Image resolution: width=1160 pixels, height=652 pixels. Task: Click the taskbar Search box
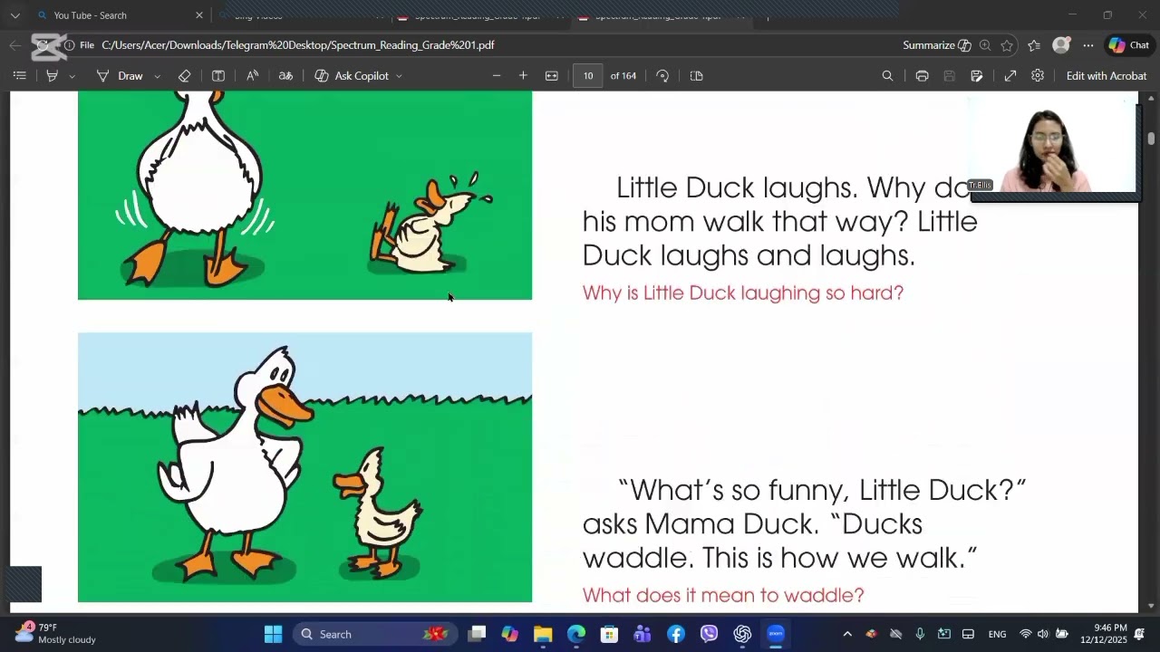(x=373, y=634)
